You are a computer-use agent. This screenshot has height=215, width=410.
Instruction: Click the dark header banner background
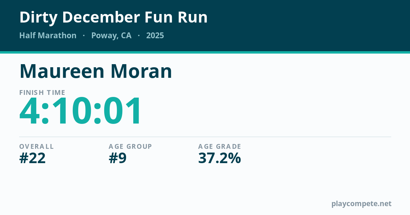pos(307,26)
